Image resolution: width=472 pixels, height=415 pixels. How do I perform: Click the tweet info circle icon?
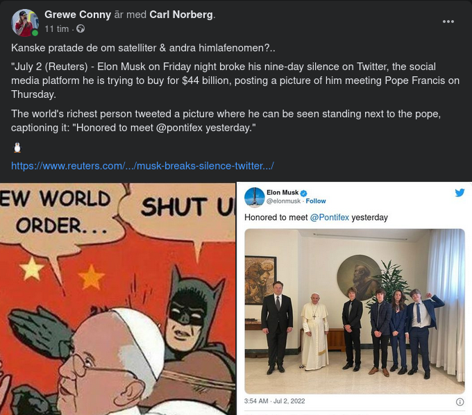pyautogui.click(x=460, y=401)
